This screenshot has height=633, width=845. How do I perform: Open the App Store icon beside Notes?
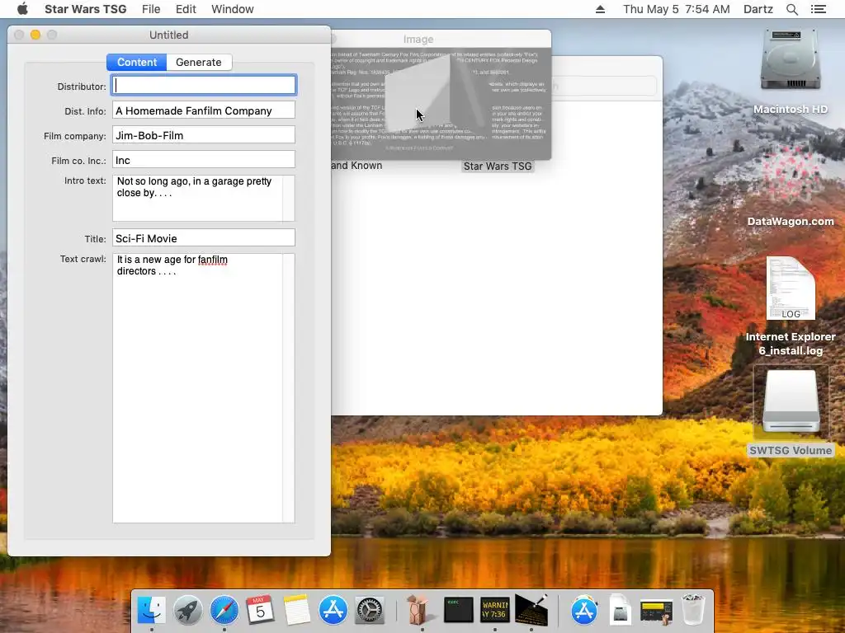coord(333,611)
